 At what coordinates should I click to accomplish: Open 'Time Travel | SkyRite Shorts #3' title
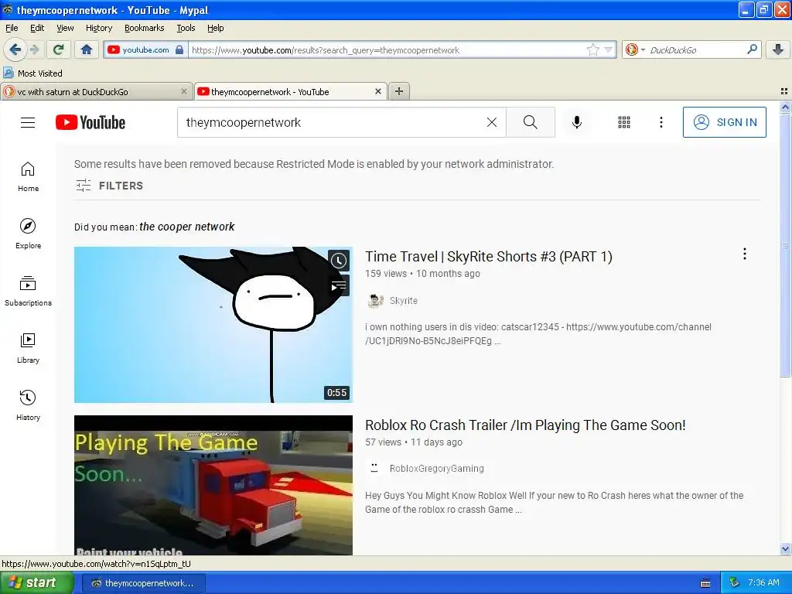(x=489, y=257)
